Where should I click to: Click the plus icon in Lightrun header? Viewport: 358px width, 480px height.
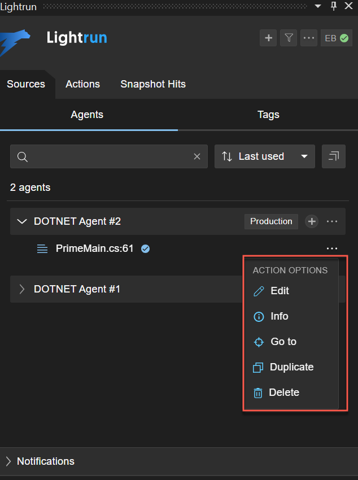point(268,38)
